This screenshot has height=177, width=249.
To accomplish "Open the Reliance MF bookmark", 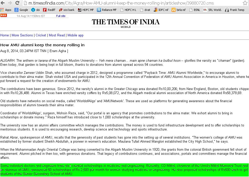I will click(x=107, y=10).
